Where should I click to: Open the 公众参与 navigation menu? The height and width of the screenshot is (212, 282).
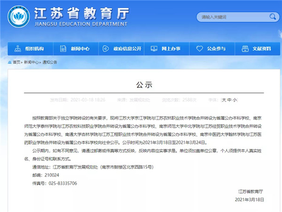217,48
